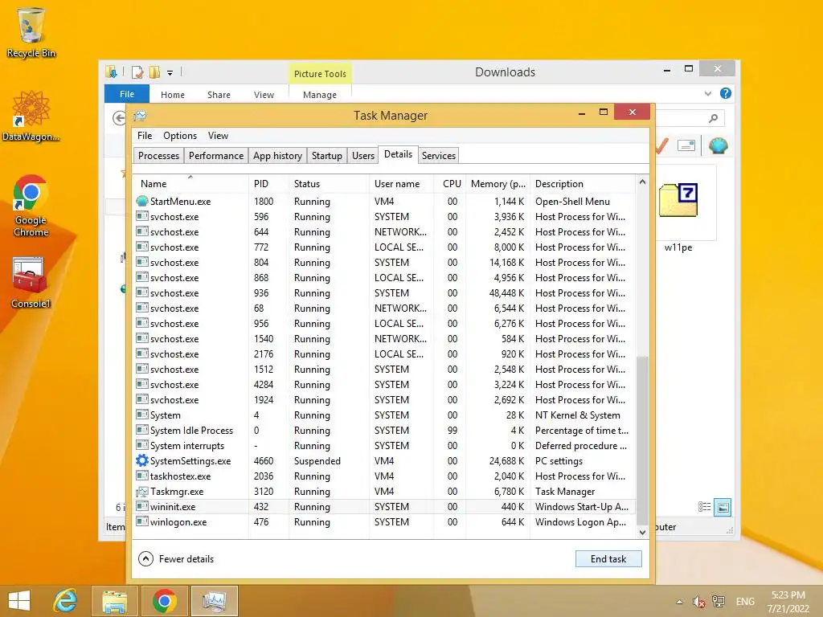823x617 pixels.
Task: Expand the Downloads ribbon chevron
Action: [707, 94]
